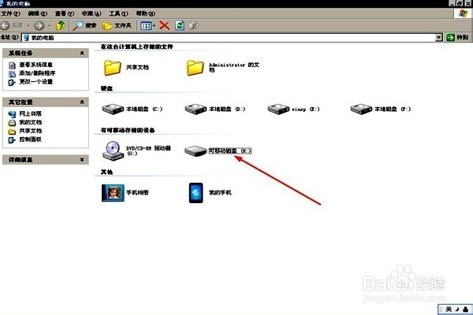Open the 查看 (V) menu
Screen dimensions: 473x315
[x=65, y=13]
